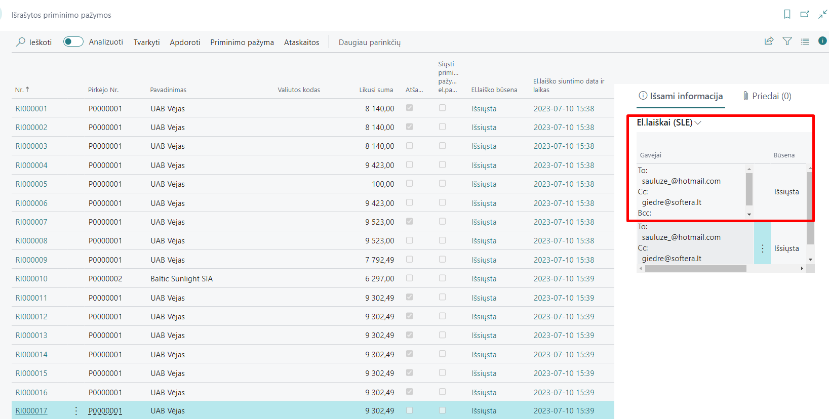Toggle Atšaukta checkbox for RI000001
The height and width of the screenshot is (419, 829).
click(x=409, y=108)
